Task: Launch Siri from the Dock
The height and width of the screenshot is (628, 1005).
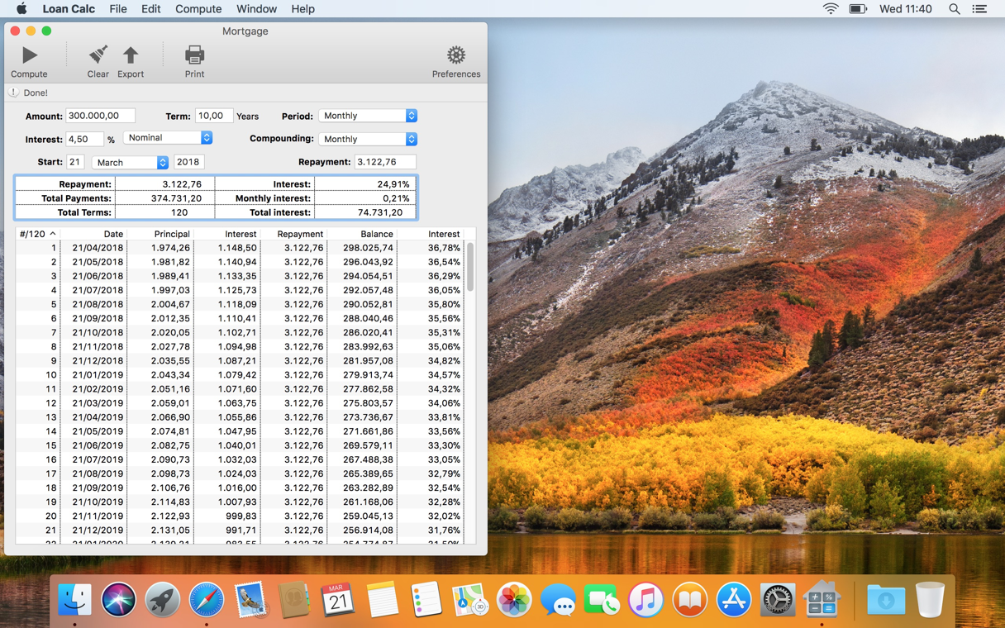Action: (x=119, y=599)
